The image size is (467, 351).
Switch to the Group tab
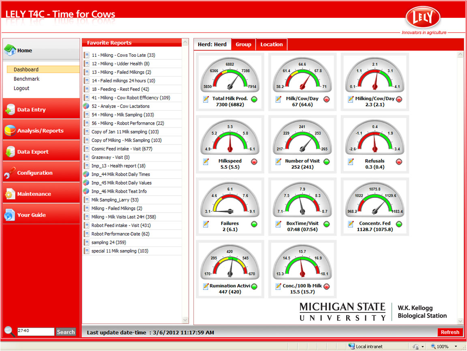click(243, 45)
